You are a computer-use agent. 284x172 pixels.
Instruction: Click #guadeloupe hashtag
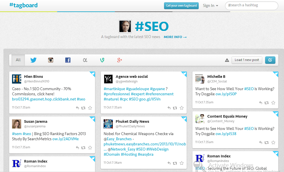pyautogui.click(x=137, y=89)
